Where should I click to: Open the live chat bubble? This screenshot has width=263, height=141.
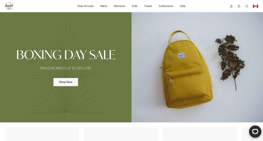coord(255,132)
